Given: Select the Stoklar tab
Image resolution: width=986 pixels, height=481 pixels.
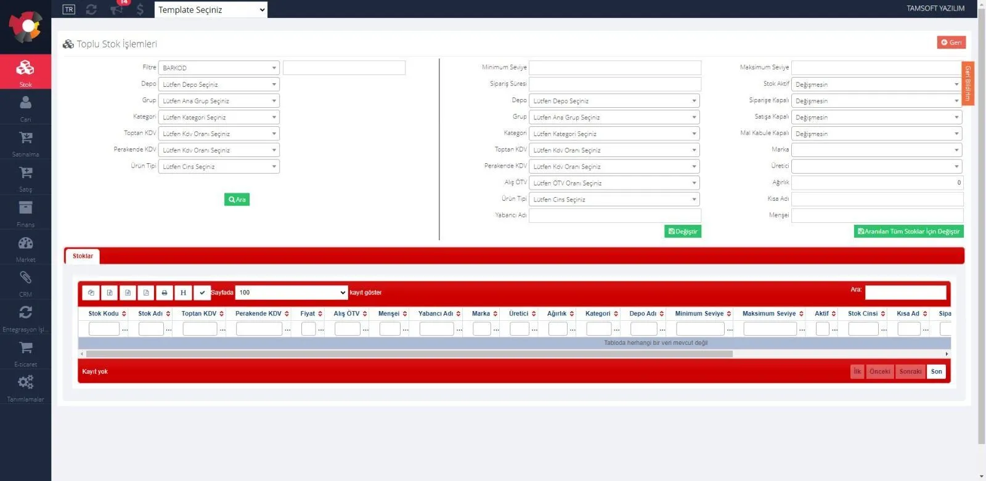Looking at the screenshot, I should point(83,256).
